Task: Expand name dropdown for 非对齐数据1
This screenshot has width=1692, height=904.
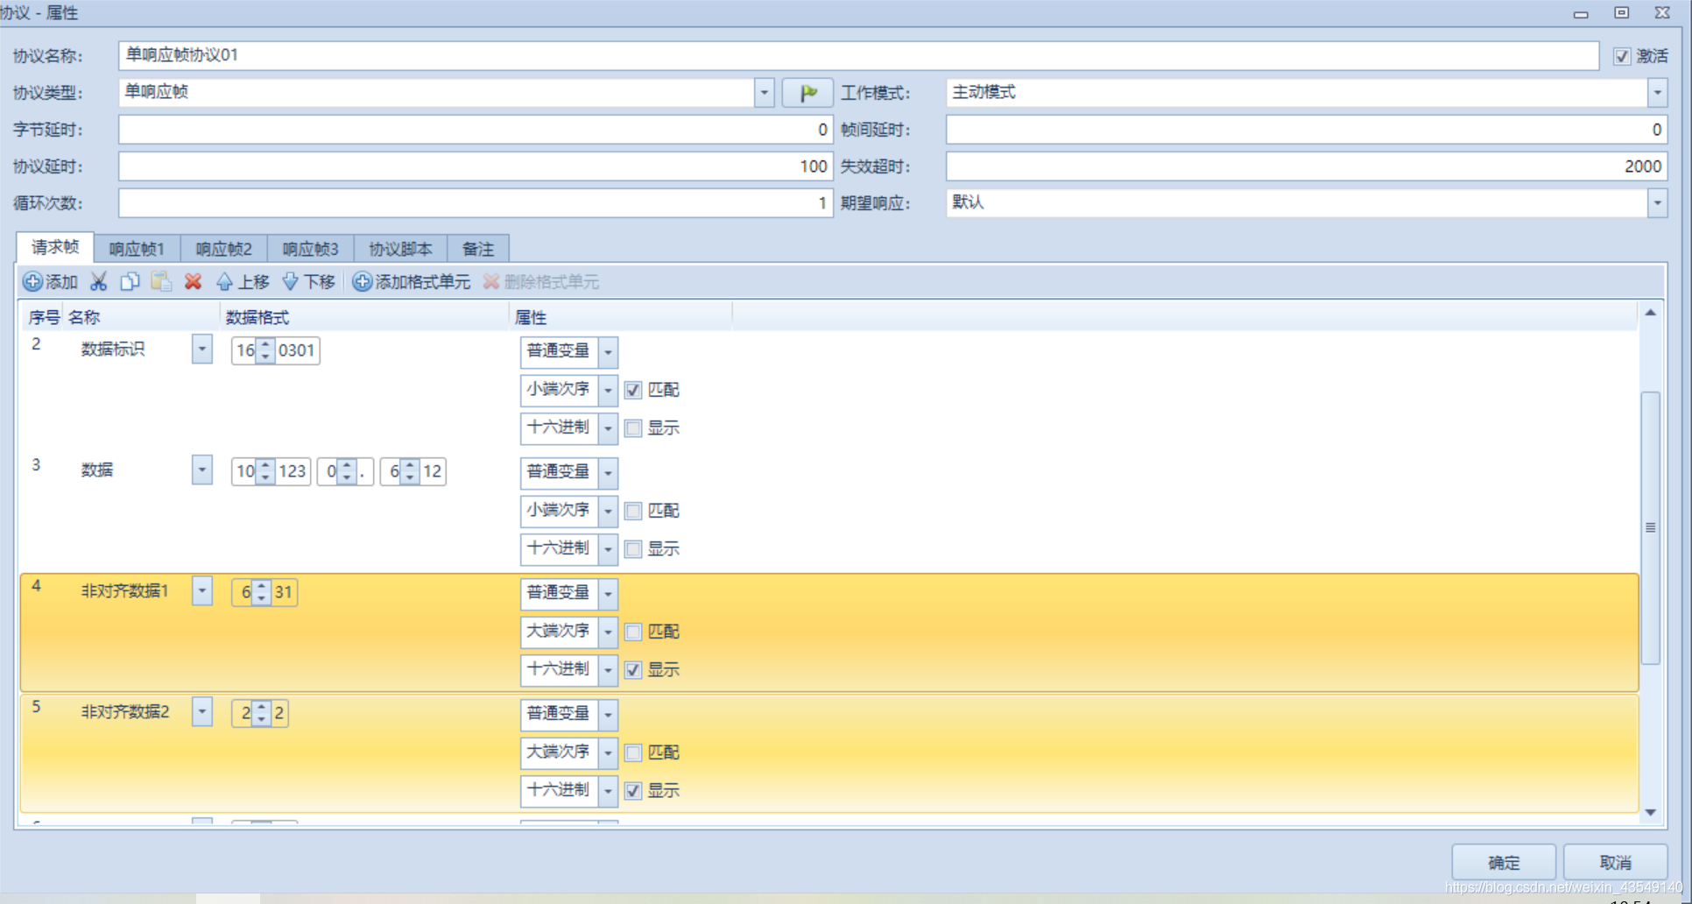Action: pyautogui.click(x=202, y=590)
